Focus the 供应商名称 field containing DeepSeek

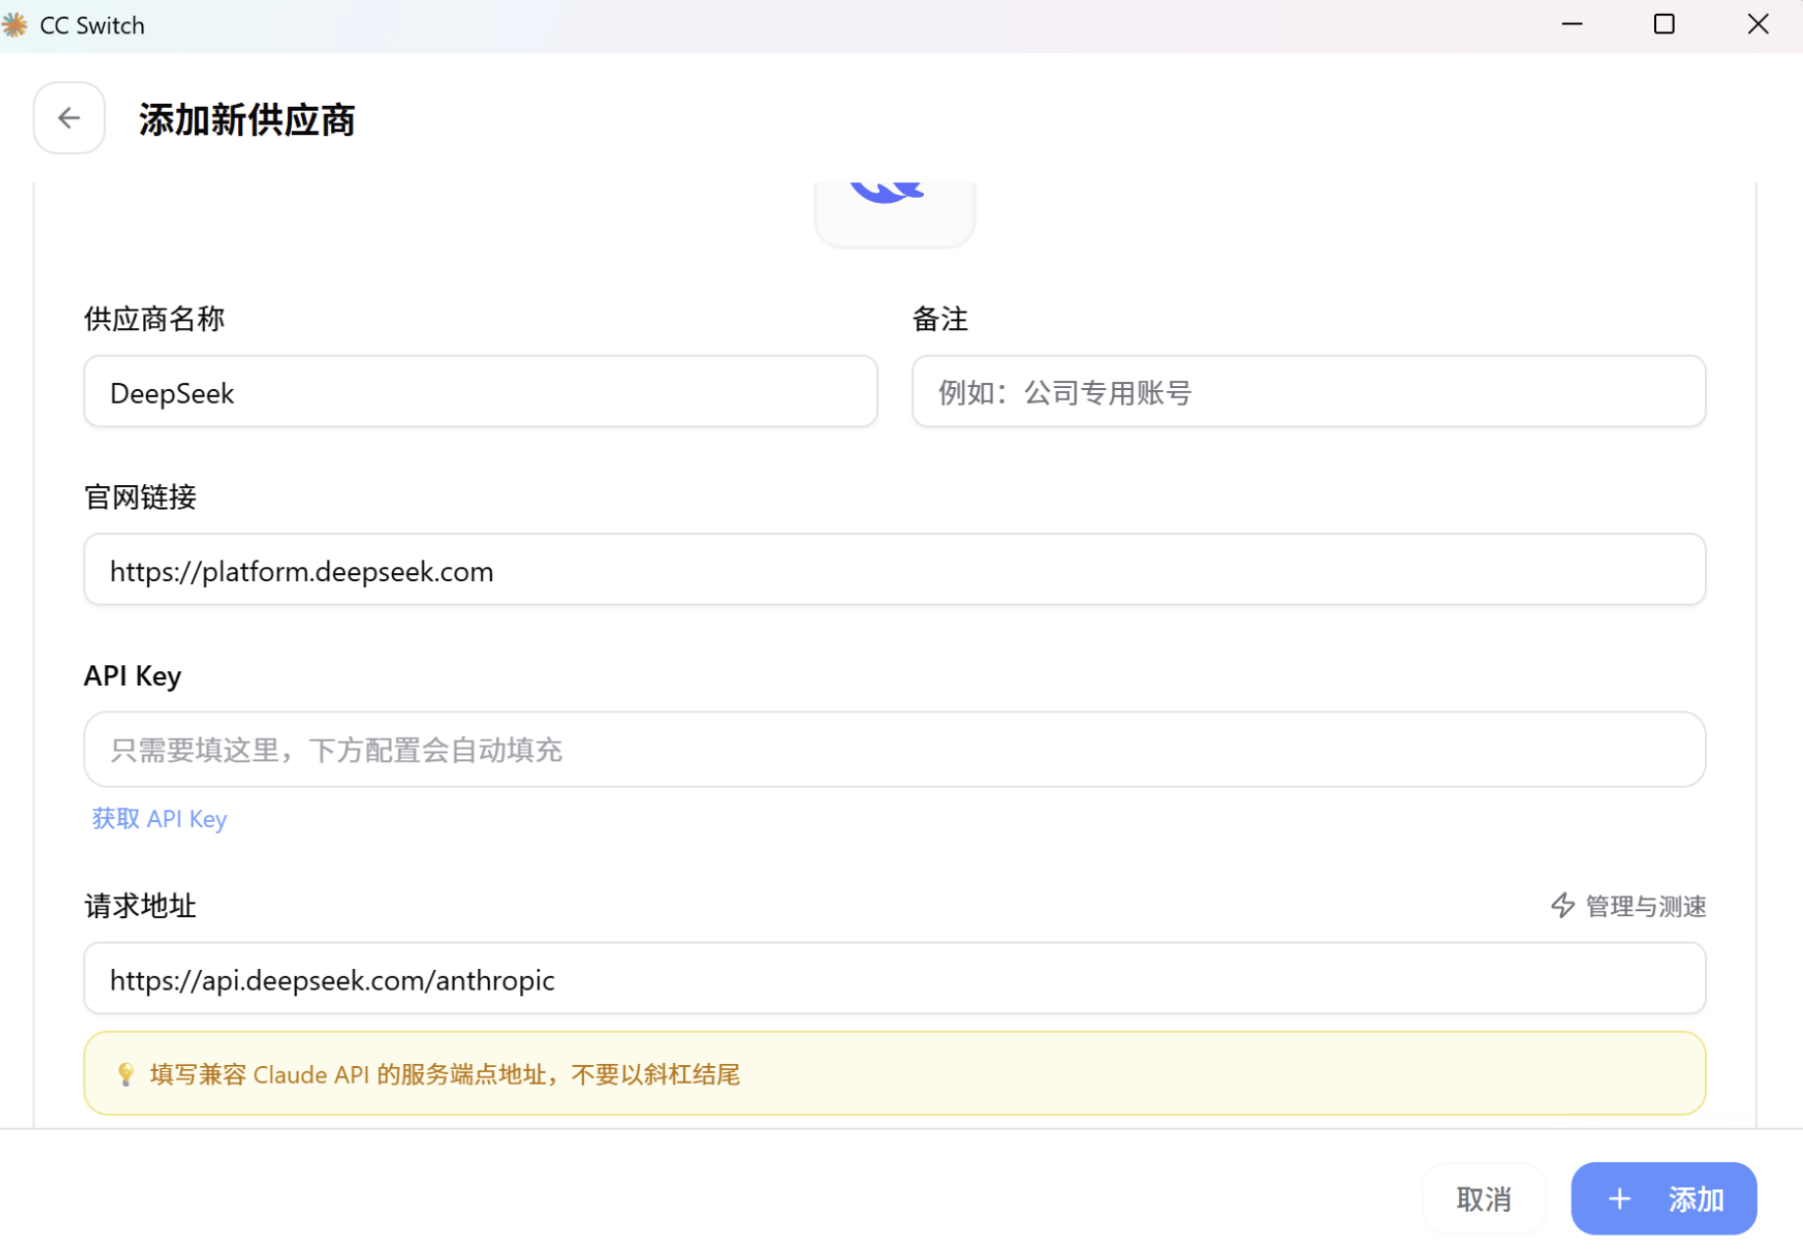coord(480,392)
